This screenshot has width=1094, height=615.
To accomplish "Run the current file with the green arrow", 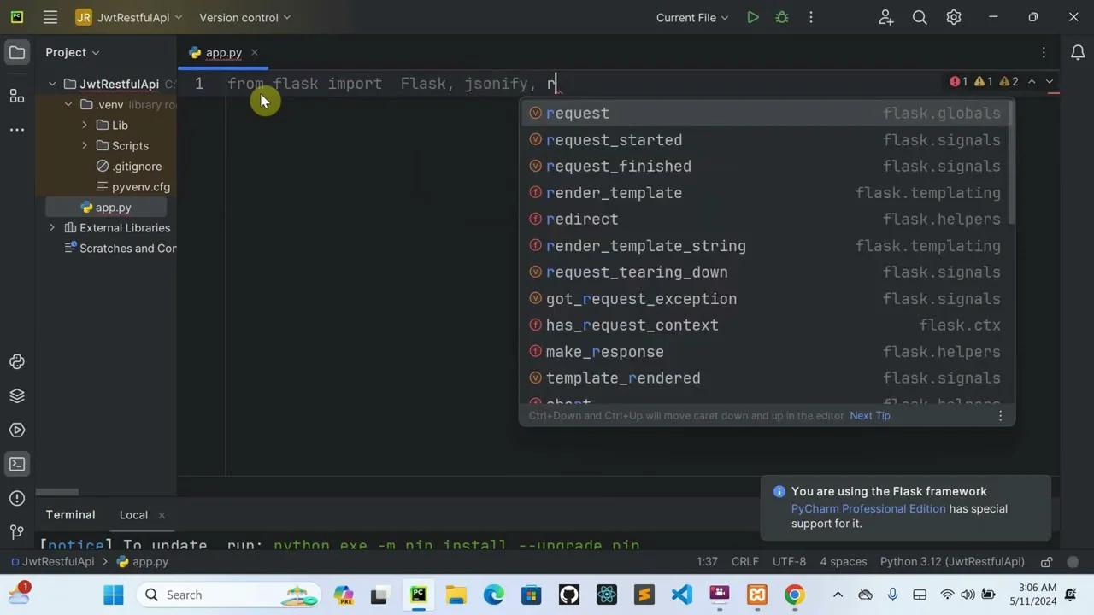I will pyautogui.click(x=753, y=17).
